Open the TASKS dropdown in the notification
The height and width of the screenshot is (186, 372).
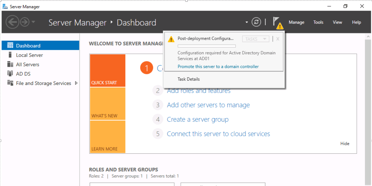[x=255, y=39]
